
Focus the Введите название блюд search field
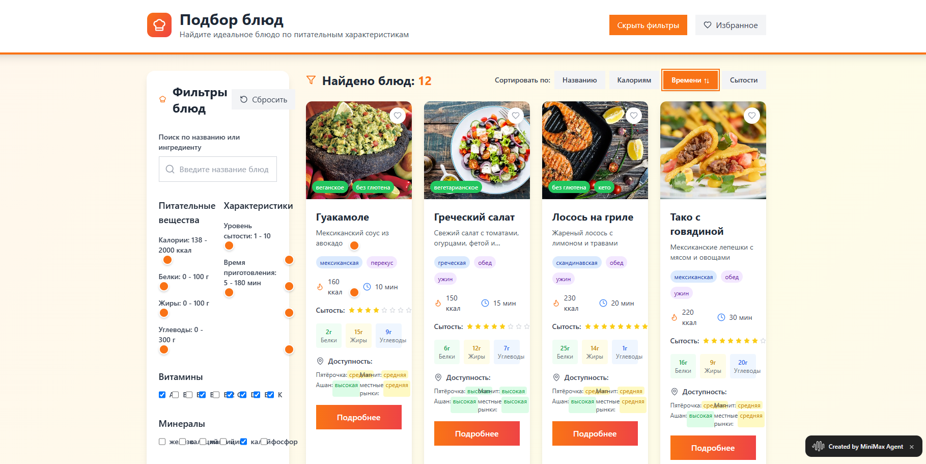click(x=223, y=169)
